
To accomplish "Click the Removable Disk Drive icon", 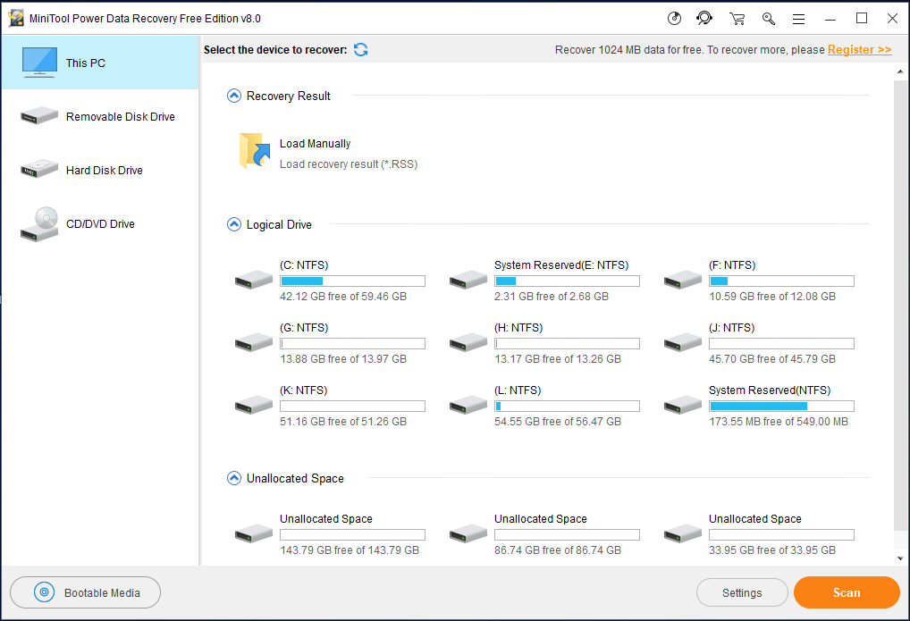I will (39, 116).
